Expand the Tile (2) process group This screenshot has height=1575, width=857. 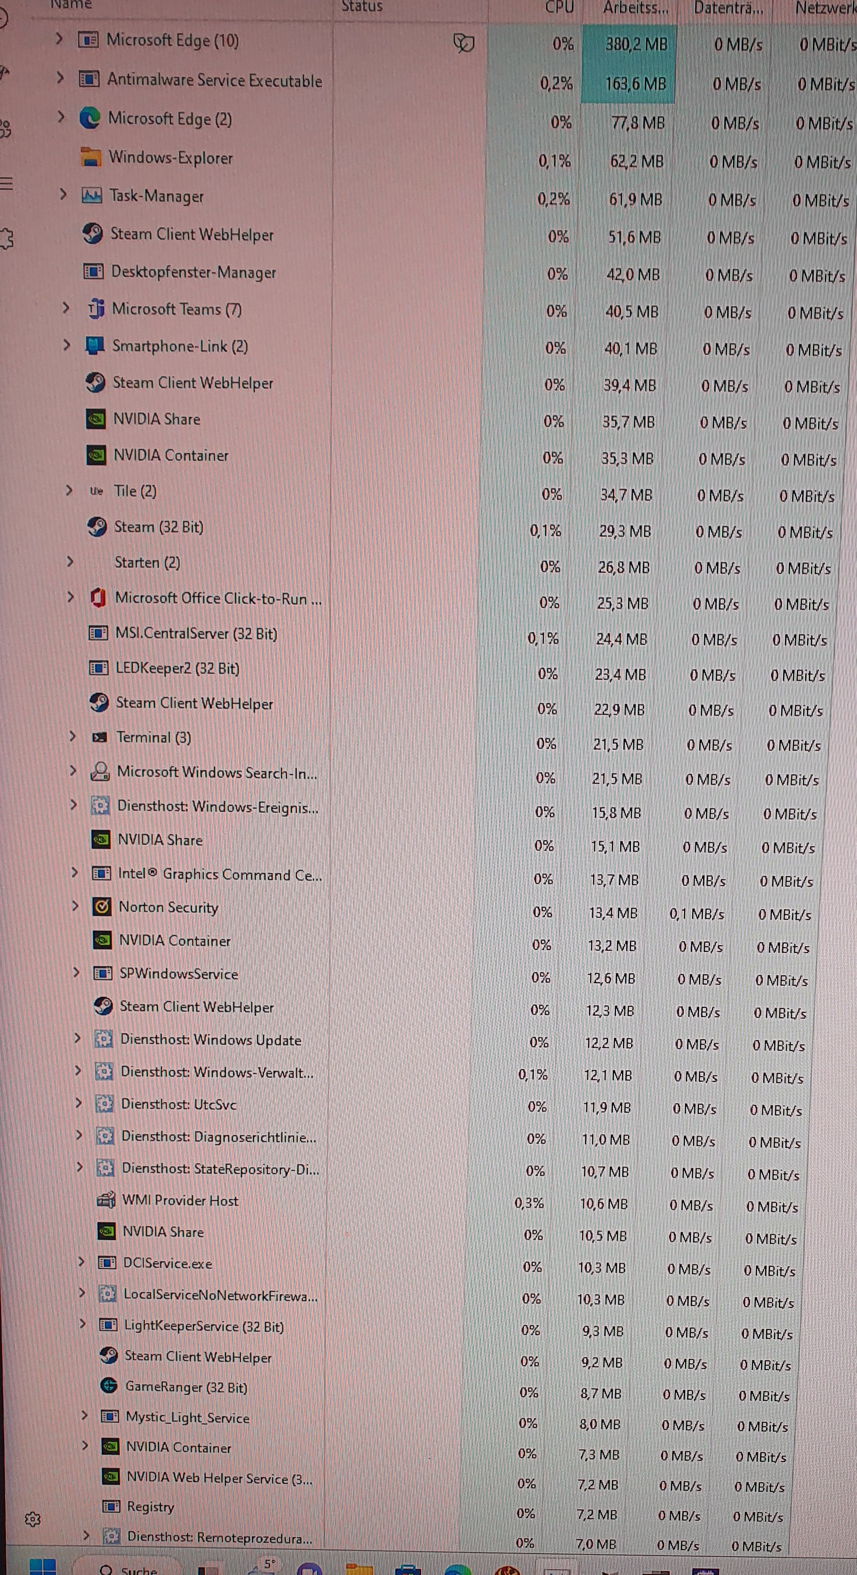[x=70, y=490]
